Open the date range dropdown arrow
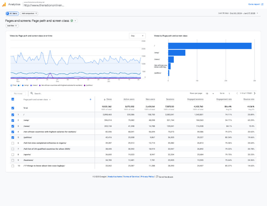Image resolution: width=267 pixels, height=206 pixels. point(257,13)
